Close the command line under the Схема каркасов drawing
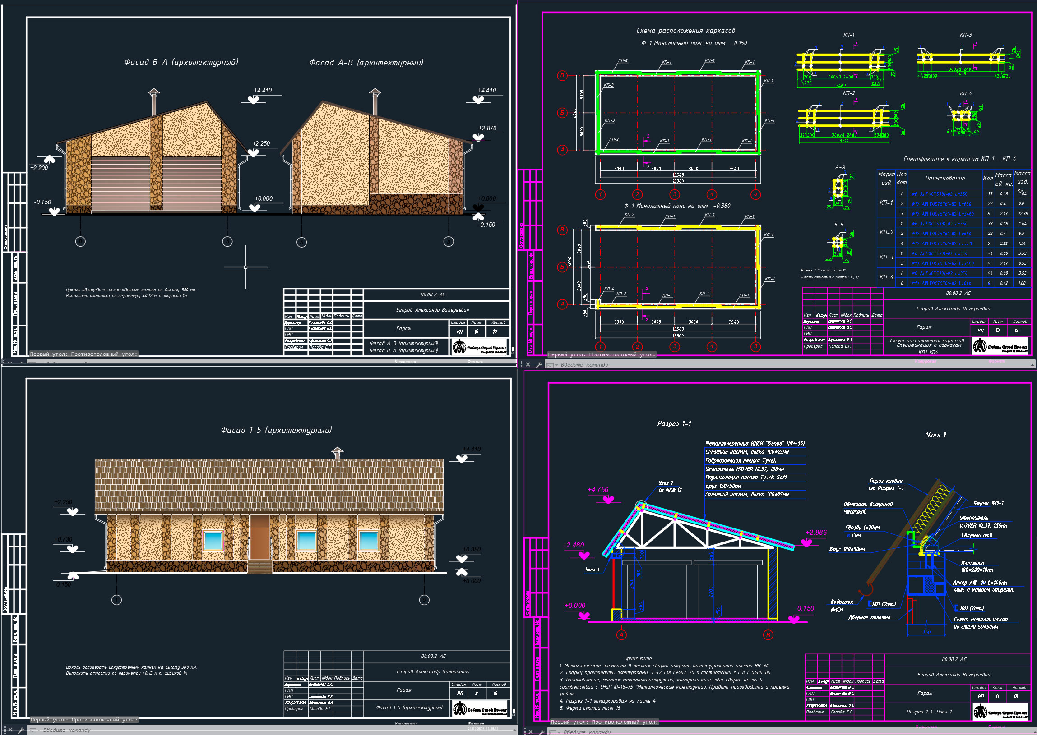 coord(528,365)
